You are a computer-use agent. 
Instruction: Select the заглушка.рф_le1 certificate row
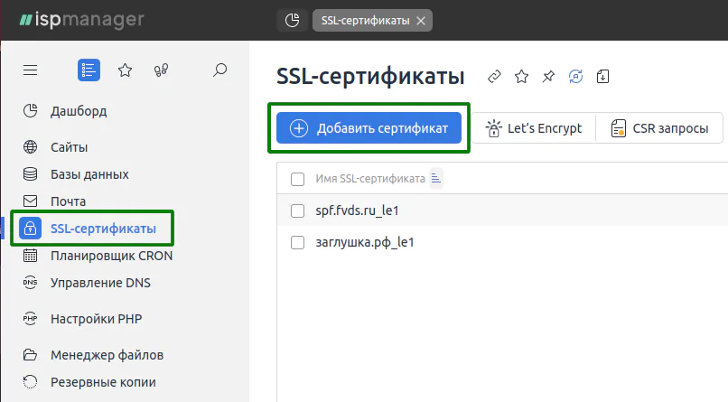(x=502, y=242)
